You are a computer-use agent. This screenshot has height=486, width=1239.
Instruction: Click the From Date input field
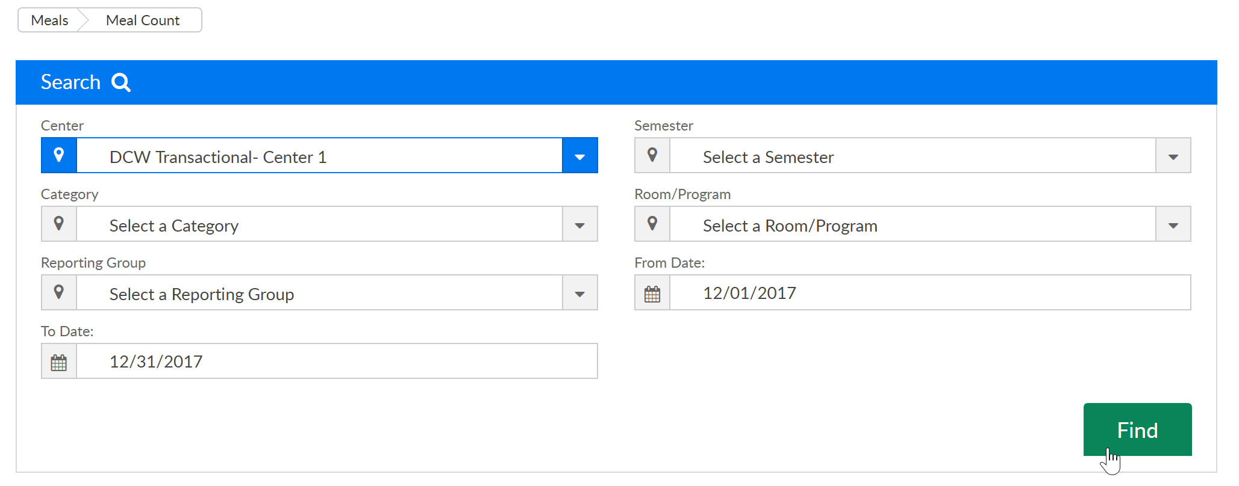[x=929, y=293]
